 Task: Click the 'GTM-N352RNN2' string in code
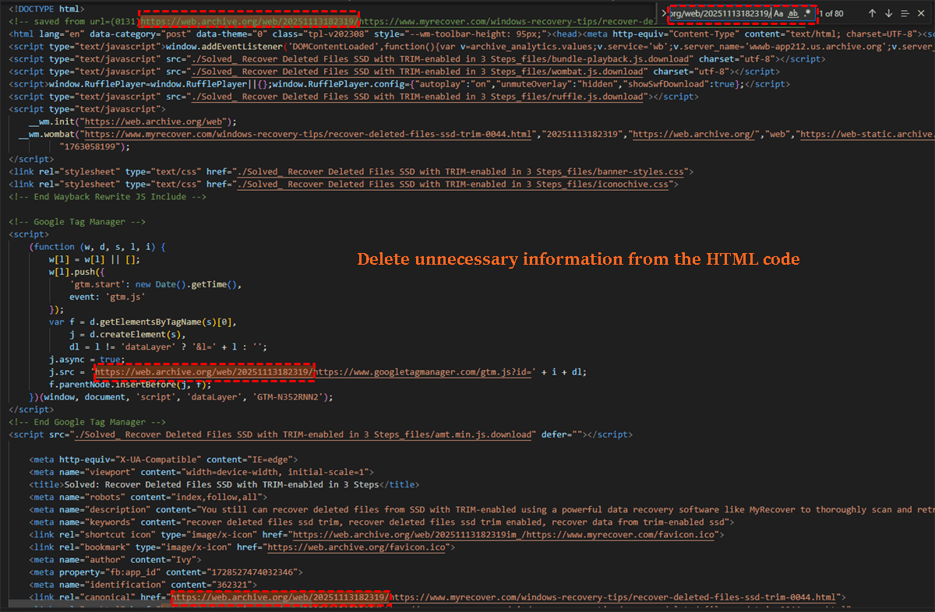290,397
